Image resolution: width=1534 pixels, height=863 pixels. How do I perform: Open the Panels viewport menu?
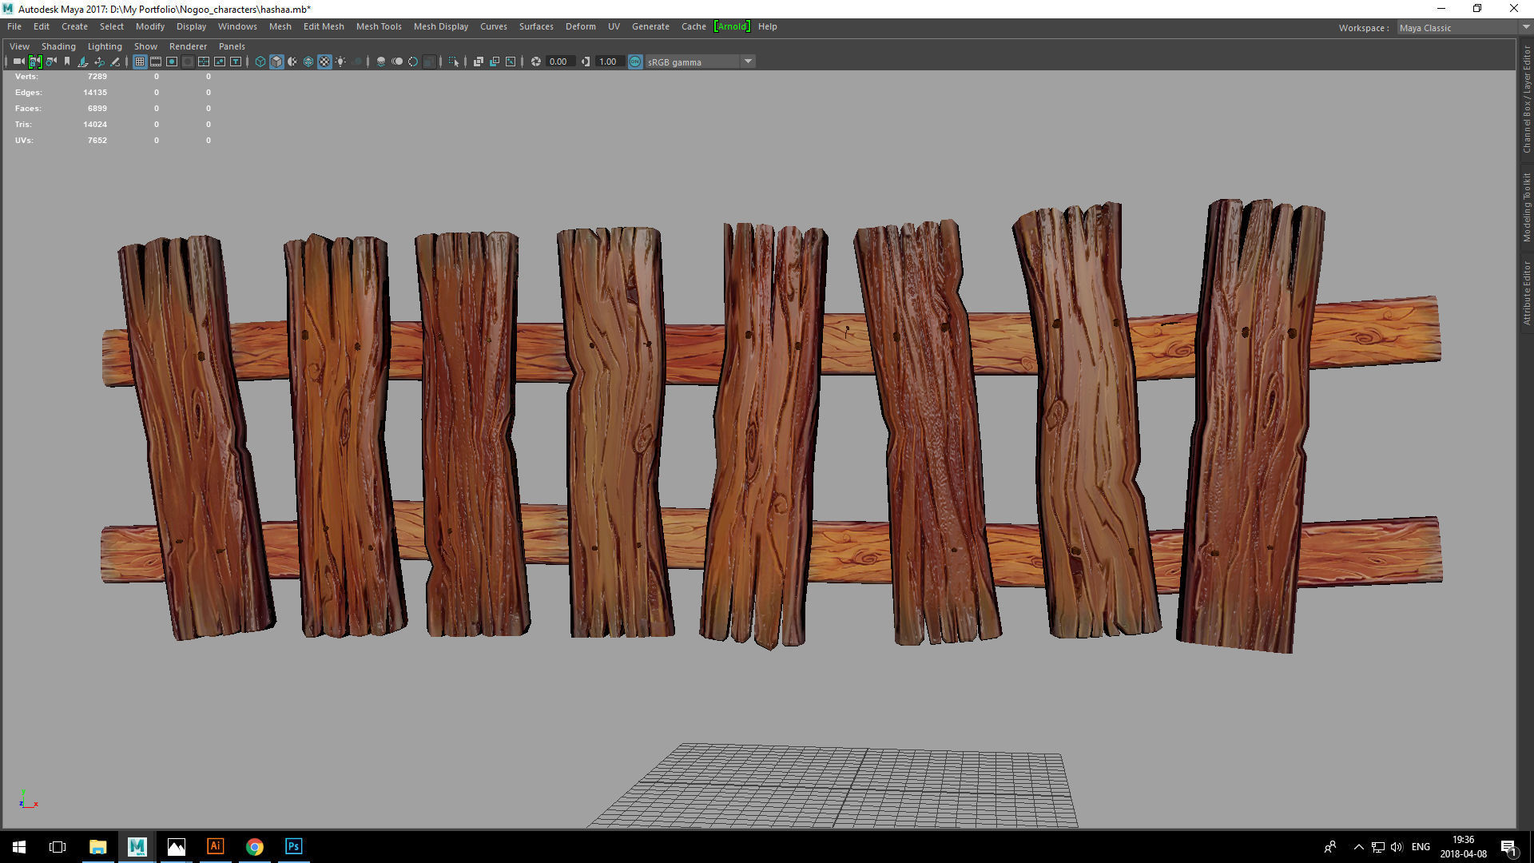pyautogui.click(x=232, y=46)
